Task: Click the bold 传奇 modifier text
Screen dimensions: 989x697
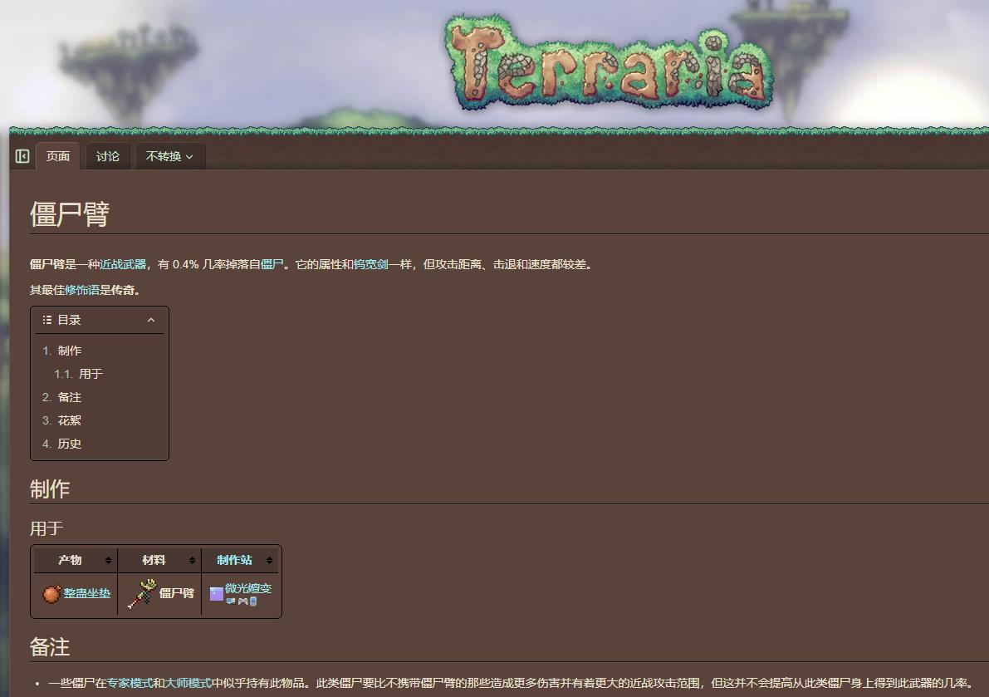Action: pos(123,290)
